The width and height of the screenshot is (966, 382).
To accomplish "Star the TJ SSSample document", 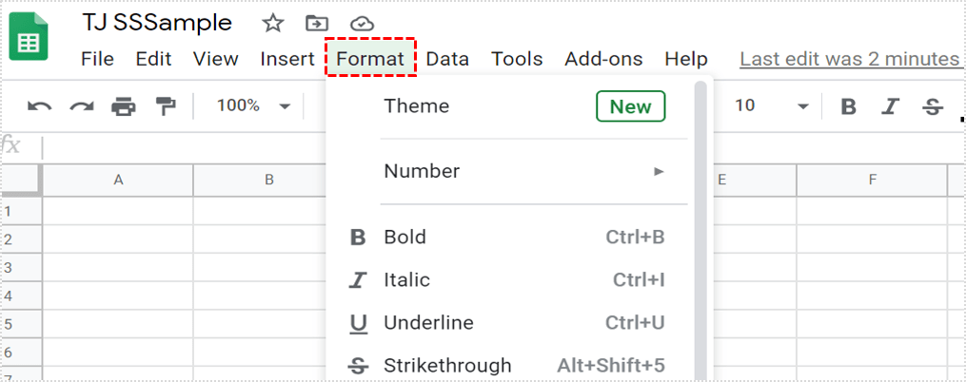I will [273, 23].
